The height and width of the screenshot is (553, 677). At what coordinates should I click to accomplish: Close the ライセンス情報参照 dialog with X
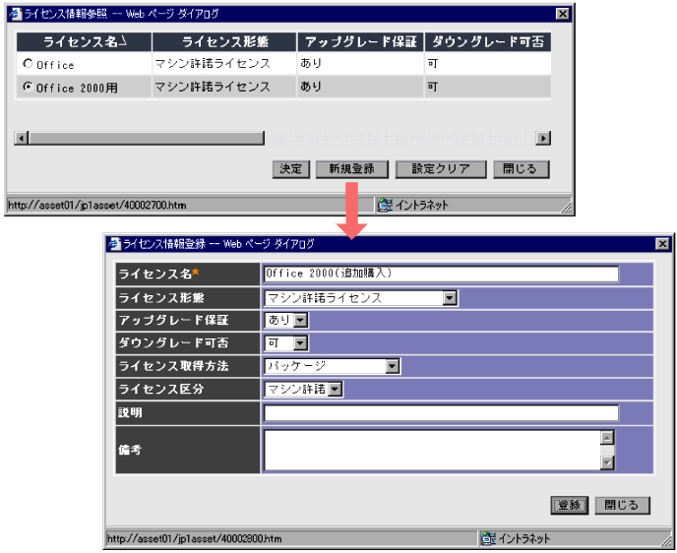click(563, 14)
